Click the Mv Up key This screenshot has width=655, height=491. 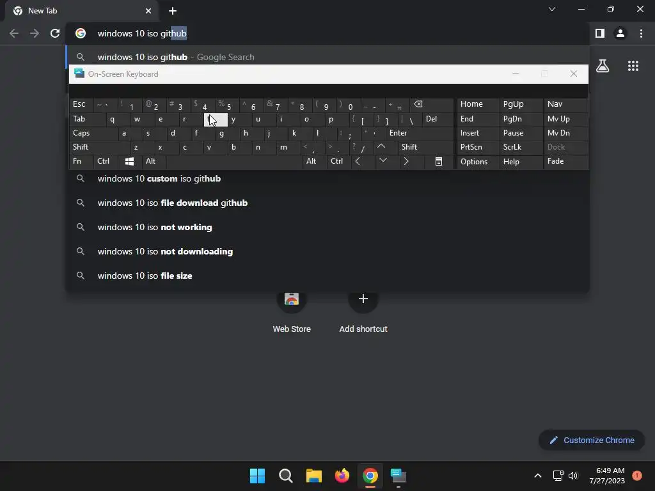(x=565, y=120)
